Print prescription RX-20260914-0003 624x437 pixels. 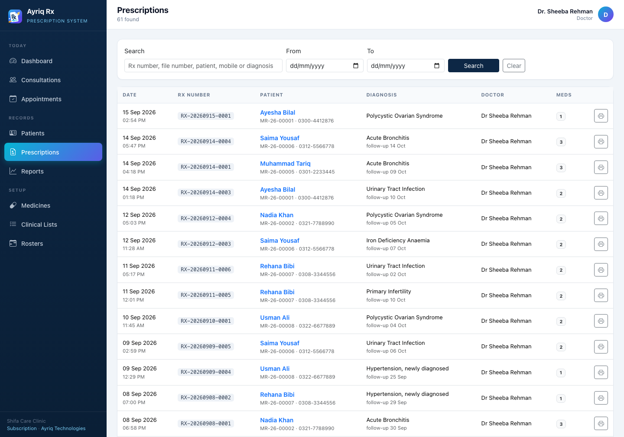tap(601, 193)
